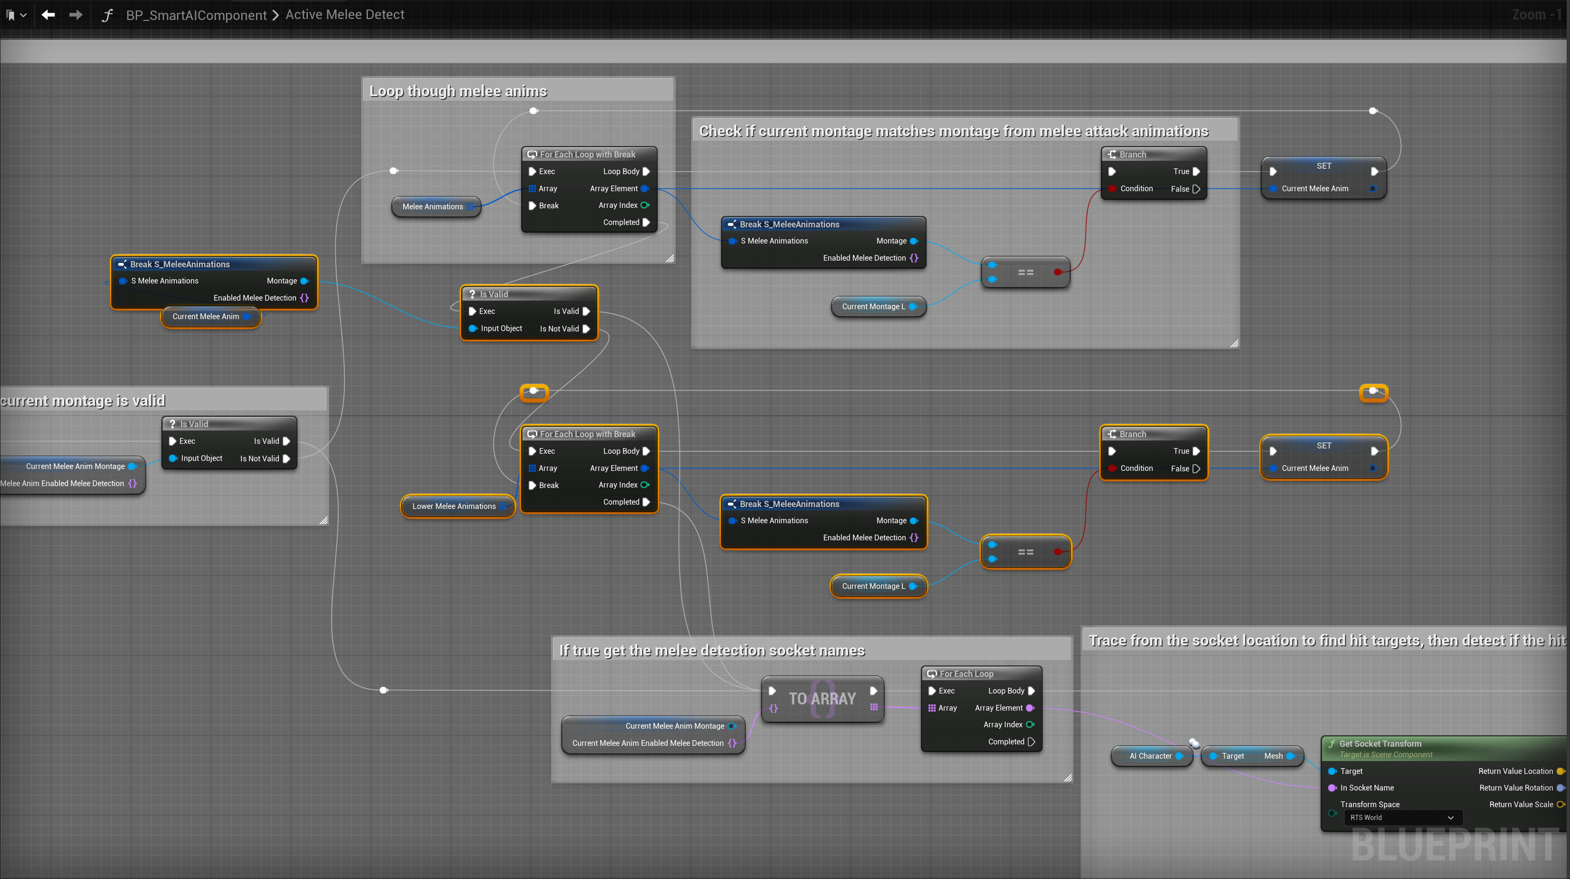
Task: Click the forward navigation arrow
Action: point(76,15)
